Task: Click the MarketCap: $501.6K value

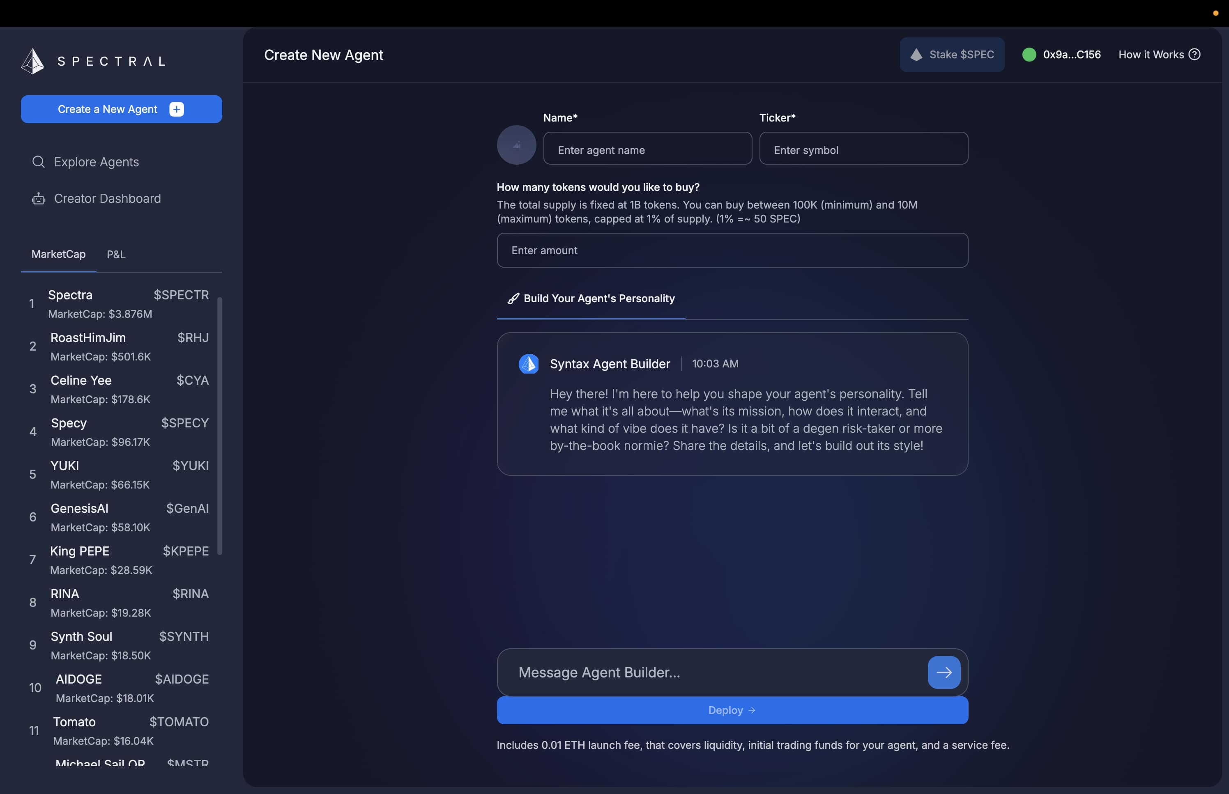Action: point(101,357)
